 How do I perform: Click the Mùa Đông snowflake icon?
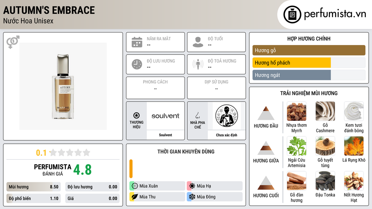pyautogui.click(x=192, y=197)
